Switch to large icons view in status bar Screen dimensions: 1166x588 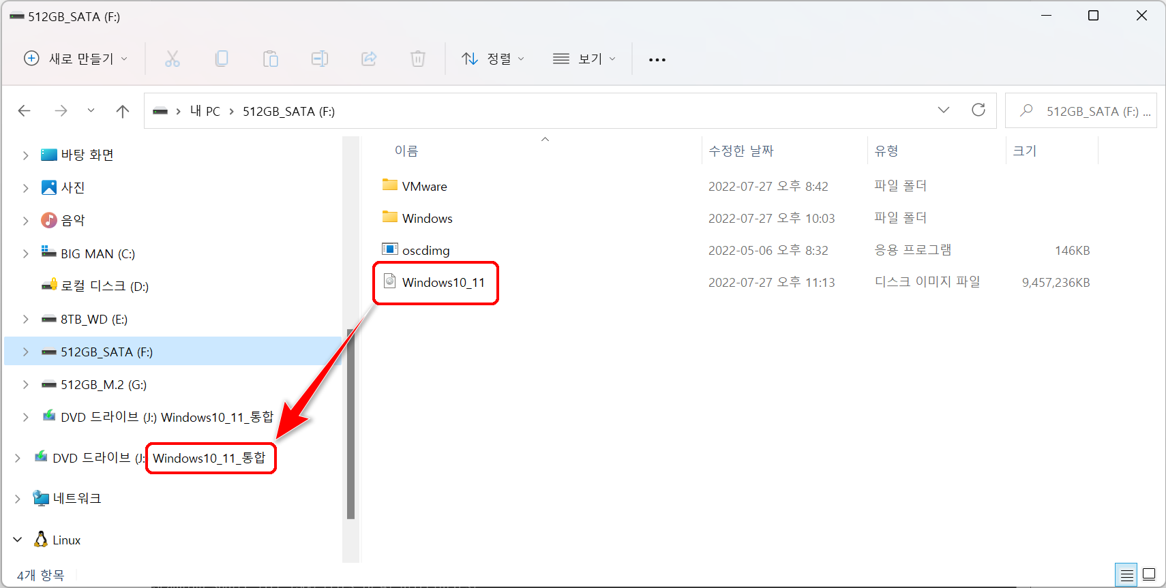coord(1149,575)
